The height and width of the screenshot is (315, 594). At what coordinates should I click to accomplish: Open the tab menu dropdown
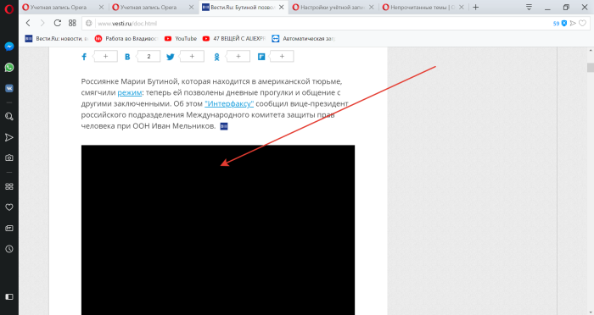(x=529, y=7)
